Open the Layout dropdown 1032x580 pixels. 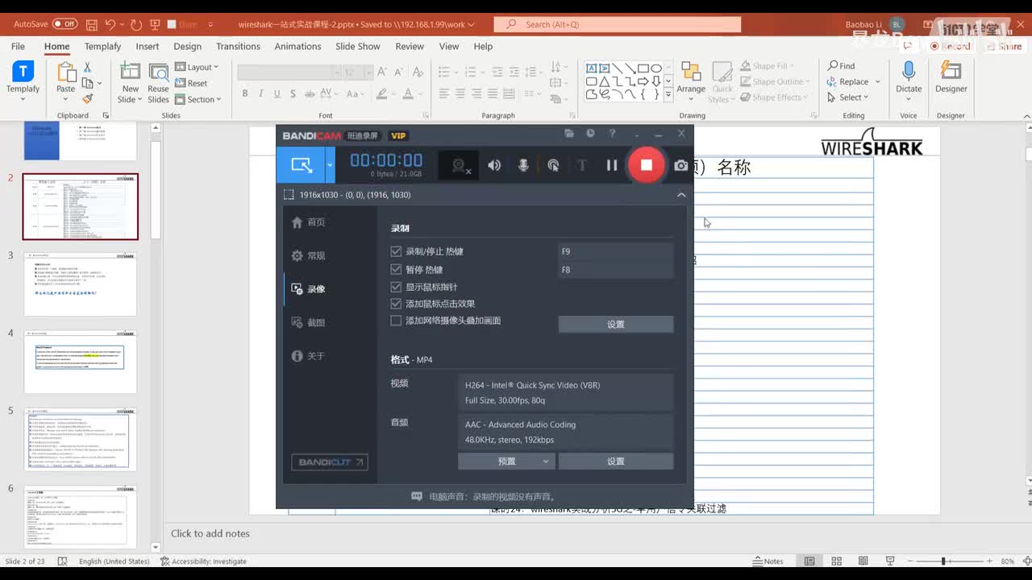tap(197, 67)
